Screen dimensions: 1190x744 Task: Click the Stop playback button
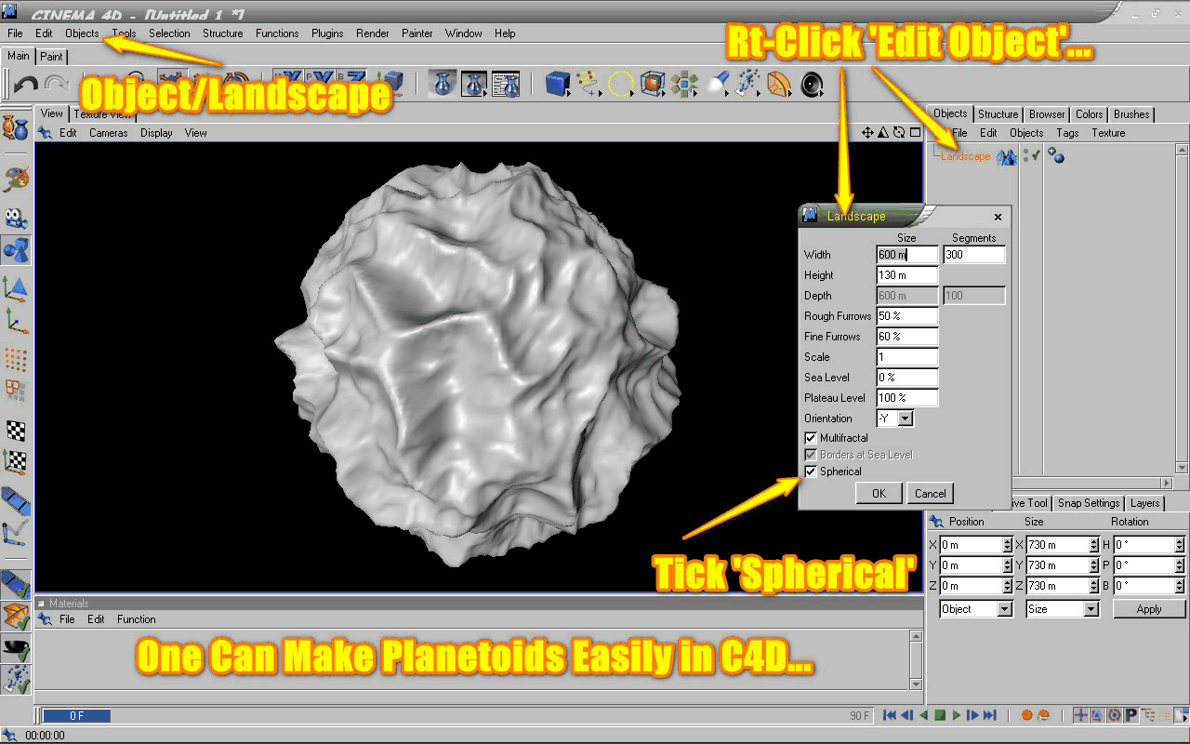pyautogui.click(x=940, y=715)
